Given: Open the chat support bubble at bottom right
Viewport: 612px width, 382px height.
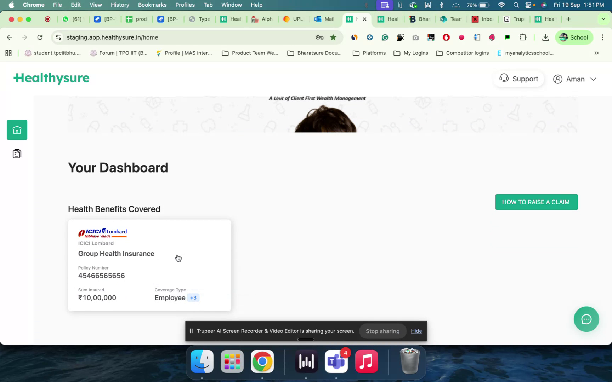Looking at the screenshot, I should coord(586,319).
